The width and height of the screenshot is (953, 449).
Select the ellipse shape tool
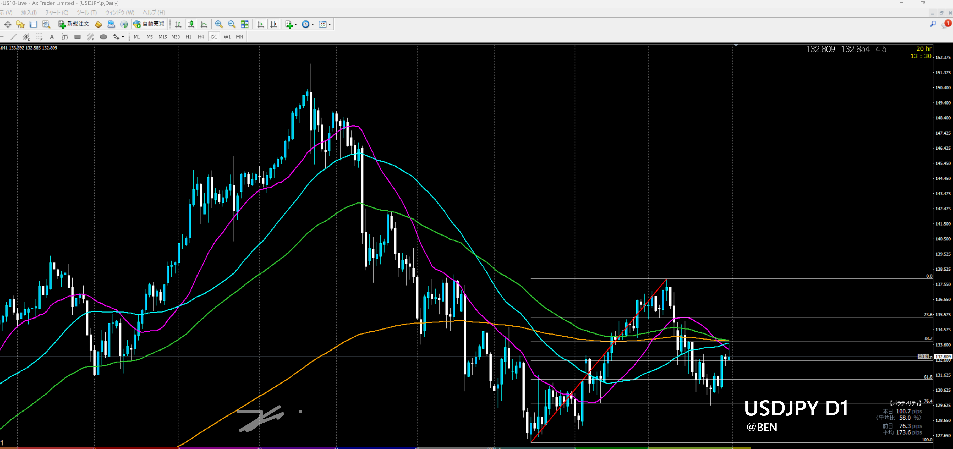(x=103, y=37)
